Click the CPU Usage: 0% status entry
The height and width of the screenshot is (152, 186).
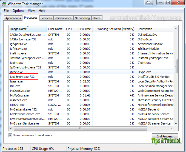(43, 149)
